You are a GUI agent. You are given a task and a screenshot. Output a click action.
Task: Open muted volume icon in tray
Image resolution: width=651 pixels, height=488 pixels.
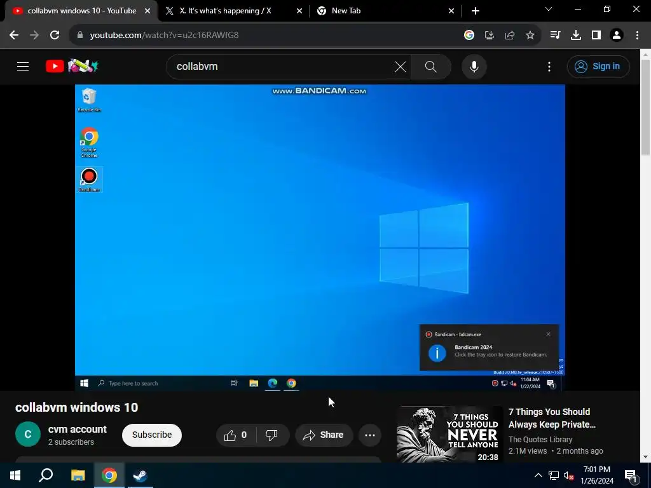(569, 475)
